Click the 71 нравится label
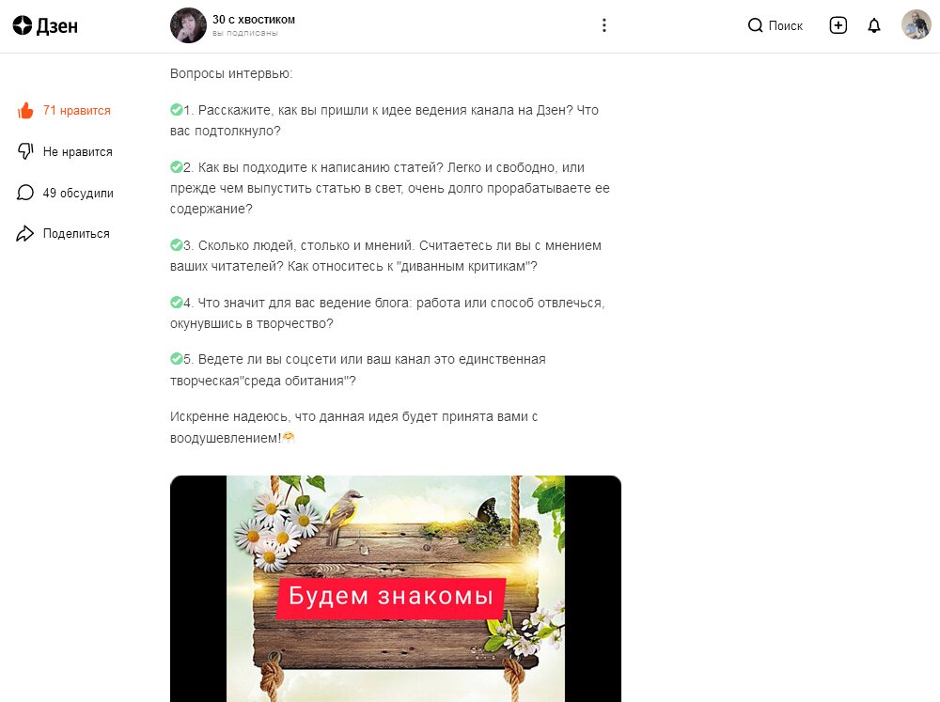This screenshot has width=940, height=702. 77,110
